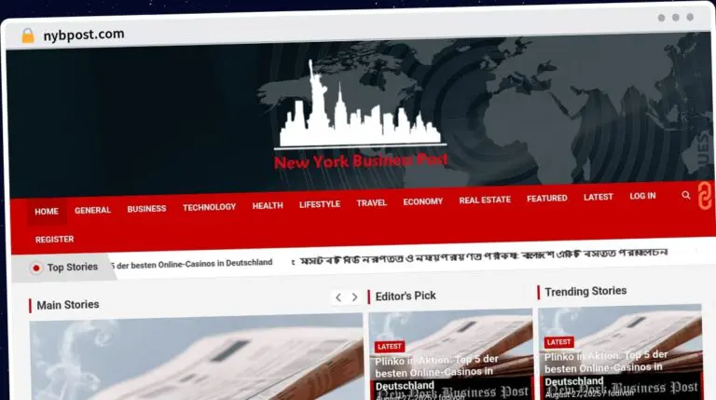Click the Editor's Pick heading

(406, 296)
